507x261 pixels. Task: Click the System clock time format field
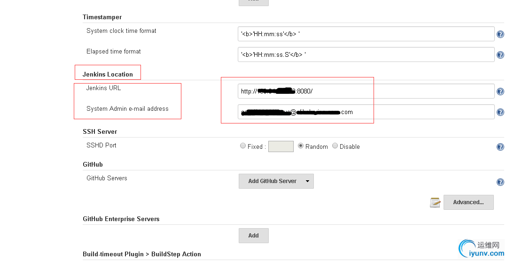click(366, 34)
